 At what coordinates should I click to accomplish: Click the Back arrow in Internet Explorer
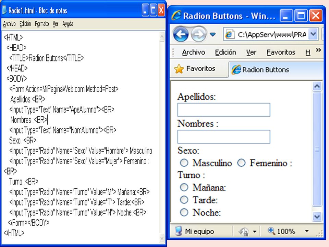[181, 34]
